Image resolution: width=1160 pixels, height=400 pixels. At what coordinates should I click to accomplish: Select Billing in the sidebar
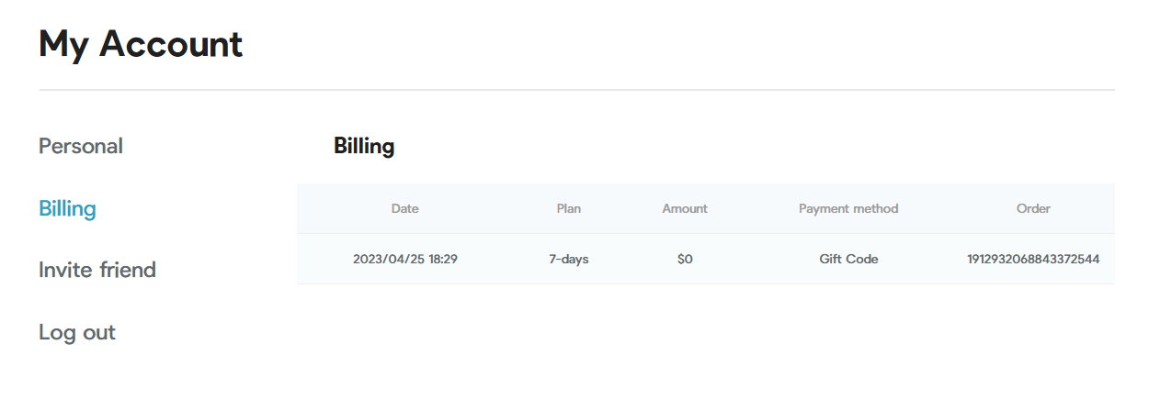click(x=67, y=208)
